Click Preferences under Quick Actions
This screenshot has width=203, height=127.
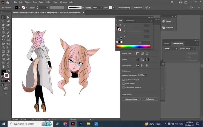tap(150, 99)
